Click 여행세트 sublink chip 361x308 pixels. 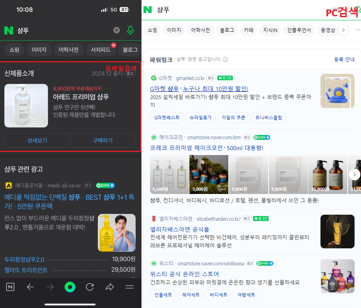pos(246,295)
